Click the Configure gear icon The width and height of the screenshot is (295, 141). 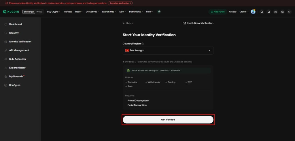pyautogui.click(x=6, y=85)
